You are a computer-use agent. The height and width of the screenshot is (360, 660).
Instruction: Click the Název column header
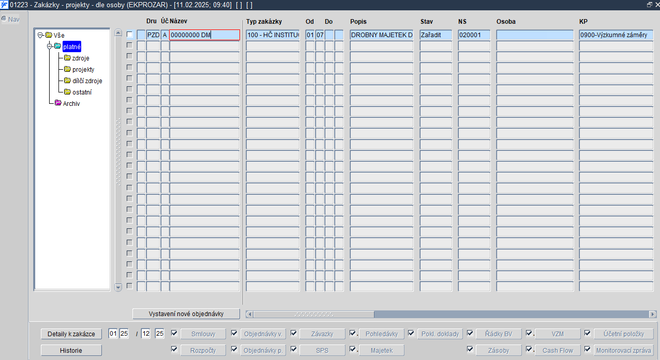tap(178, 21)
